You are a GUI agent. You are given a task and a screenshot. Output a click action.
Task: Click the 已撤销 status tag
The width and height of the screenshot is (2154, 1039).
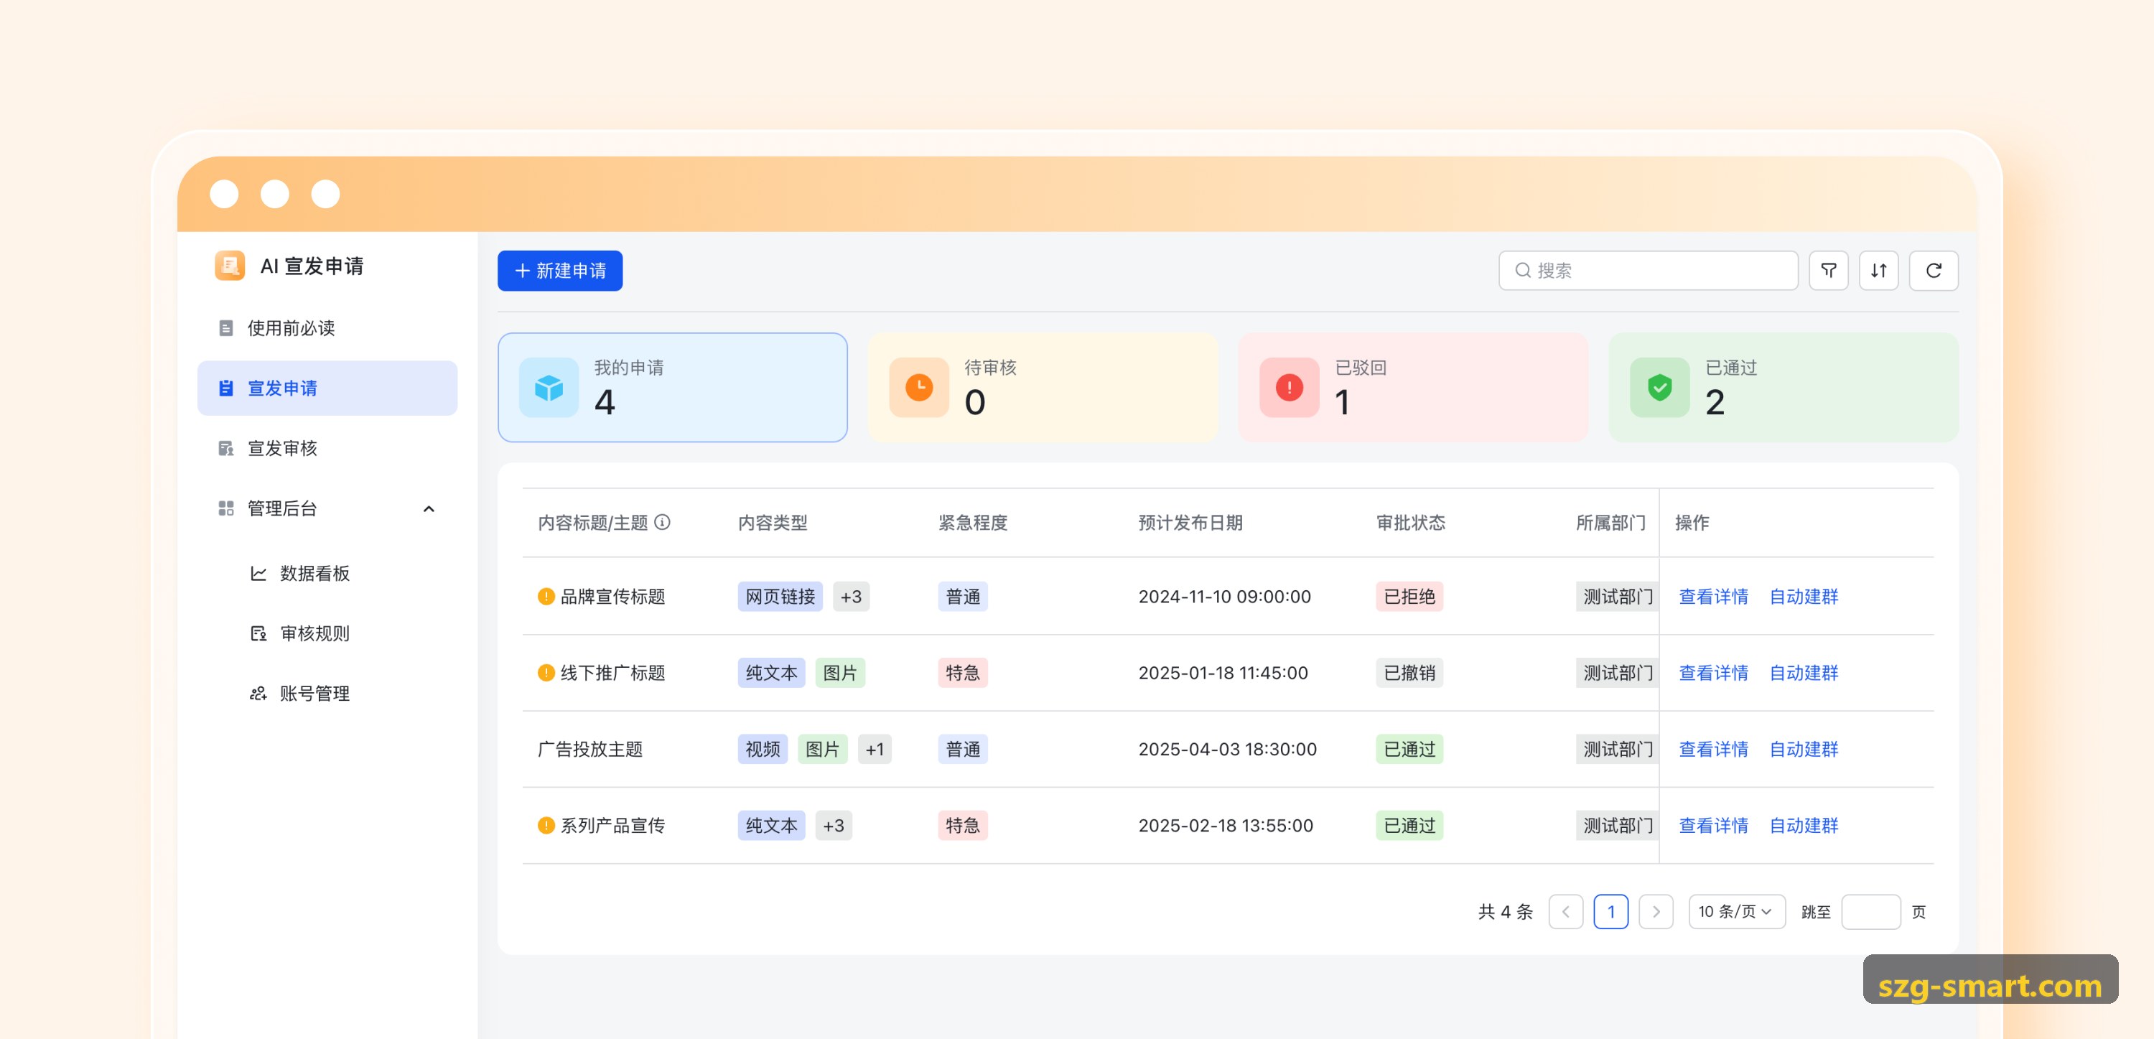(1409, 673)
